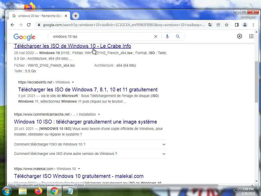The image size is (261, 196).
Task: Click the x64 (64 bits) architecture value
Action: [126, 66]
